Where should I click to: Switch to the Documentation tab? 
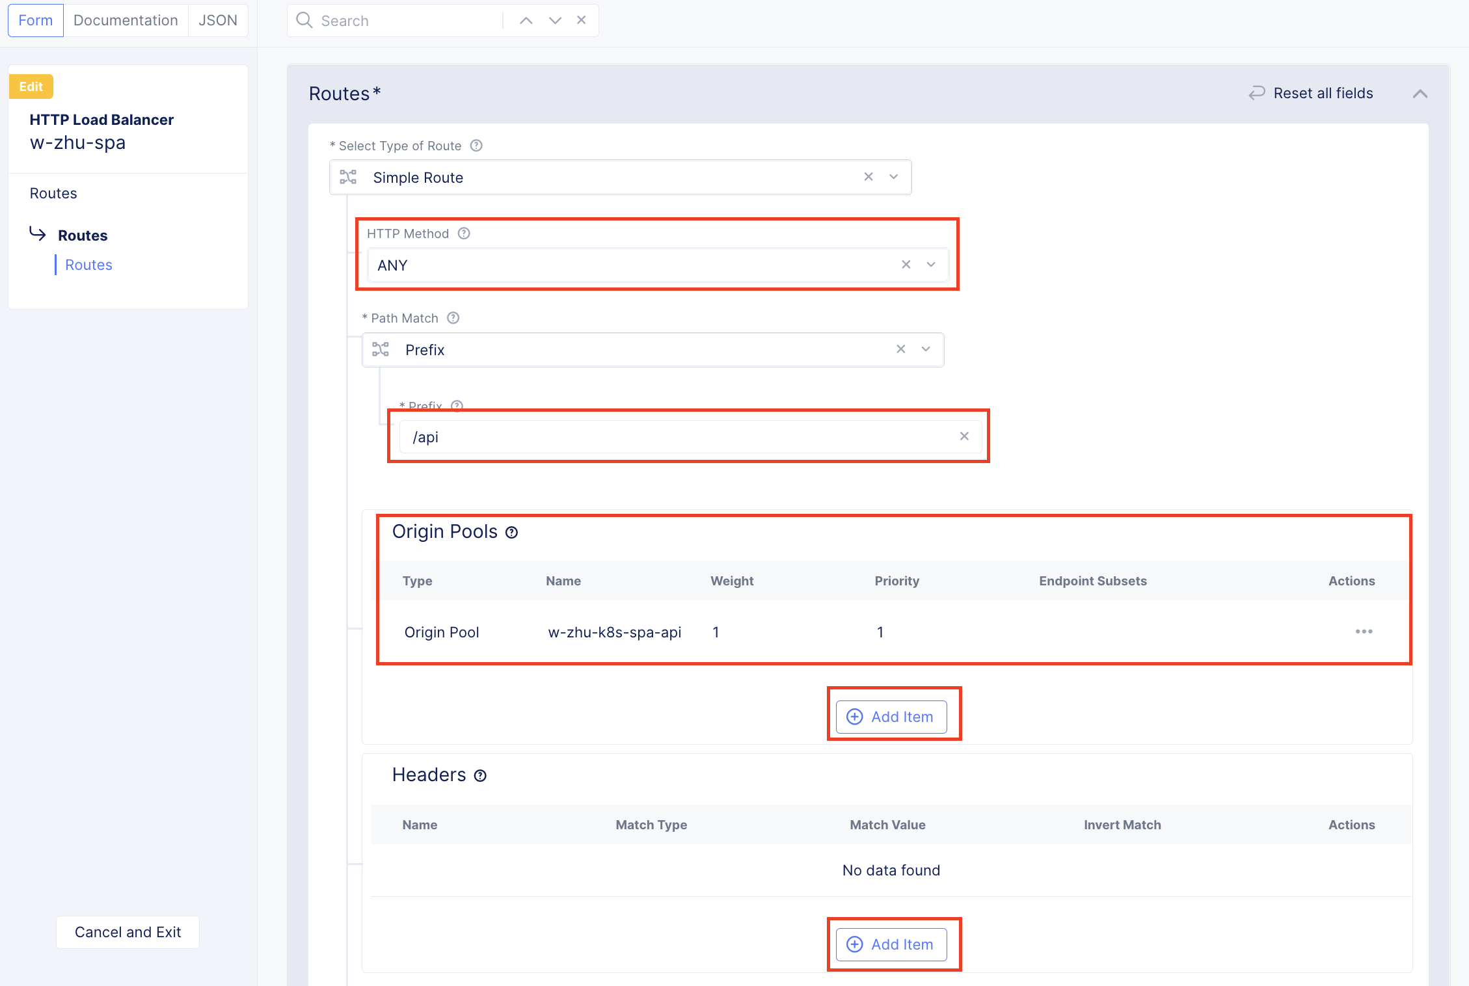tap(126, 20)
